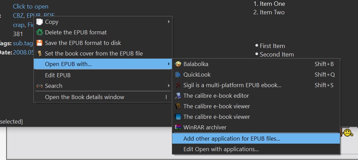Choose Open the Book details window
Screen dimensions: 358x160
(85, 97)
